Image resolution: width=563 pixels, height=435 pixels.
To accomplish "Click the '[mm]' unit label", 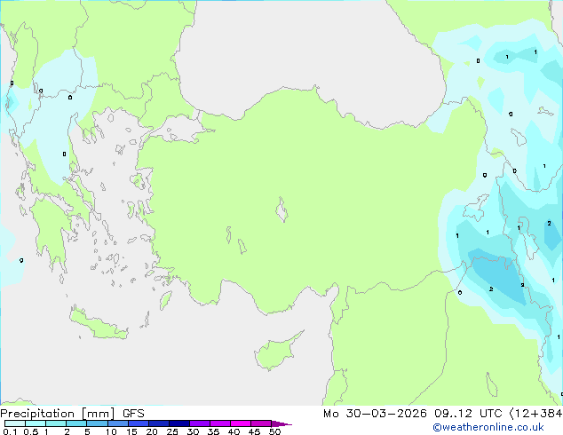I will tap(99, 414).
